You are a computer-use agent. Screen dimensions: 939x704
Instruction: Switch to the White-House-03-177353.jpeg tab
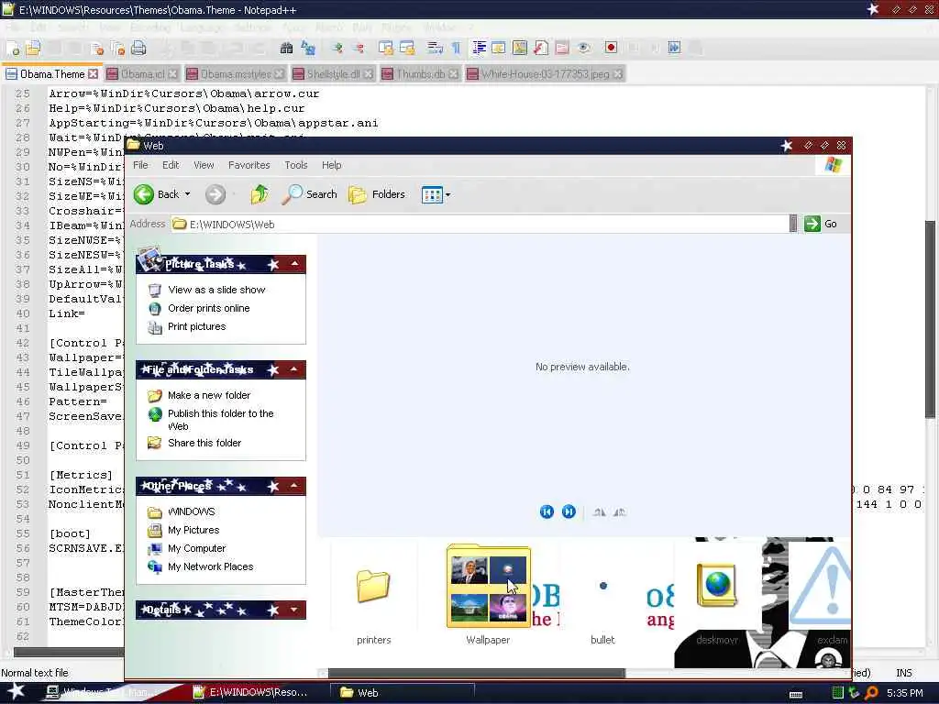(x=545, y=74)
